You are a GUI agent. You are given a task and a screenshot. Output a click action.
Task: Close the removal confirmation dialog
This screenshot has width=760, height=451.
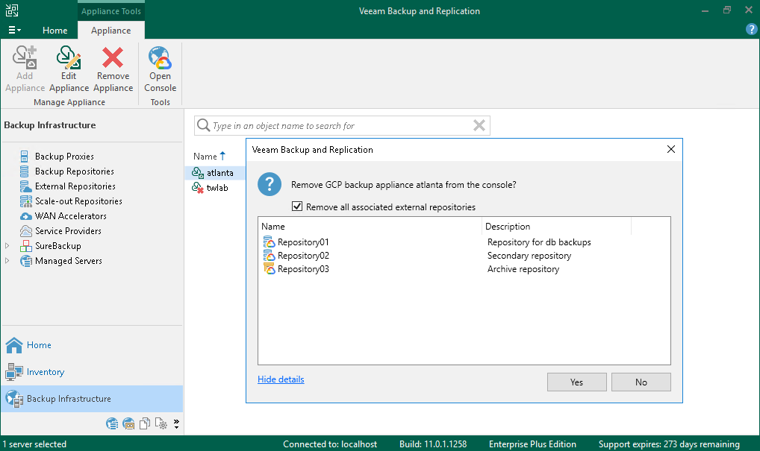click(x=671, y=149)
